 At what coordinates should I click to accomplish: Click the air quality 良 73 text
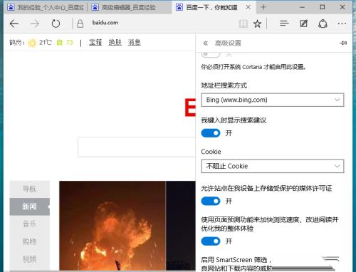click(65, 43)
